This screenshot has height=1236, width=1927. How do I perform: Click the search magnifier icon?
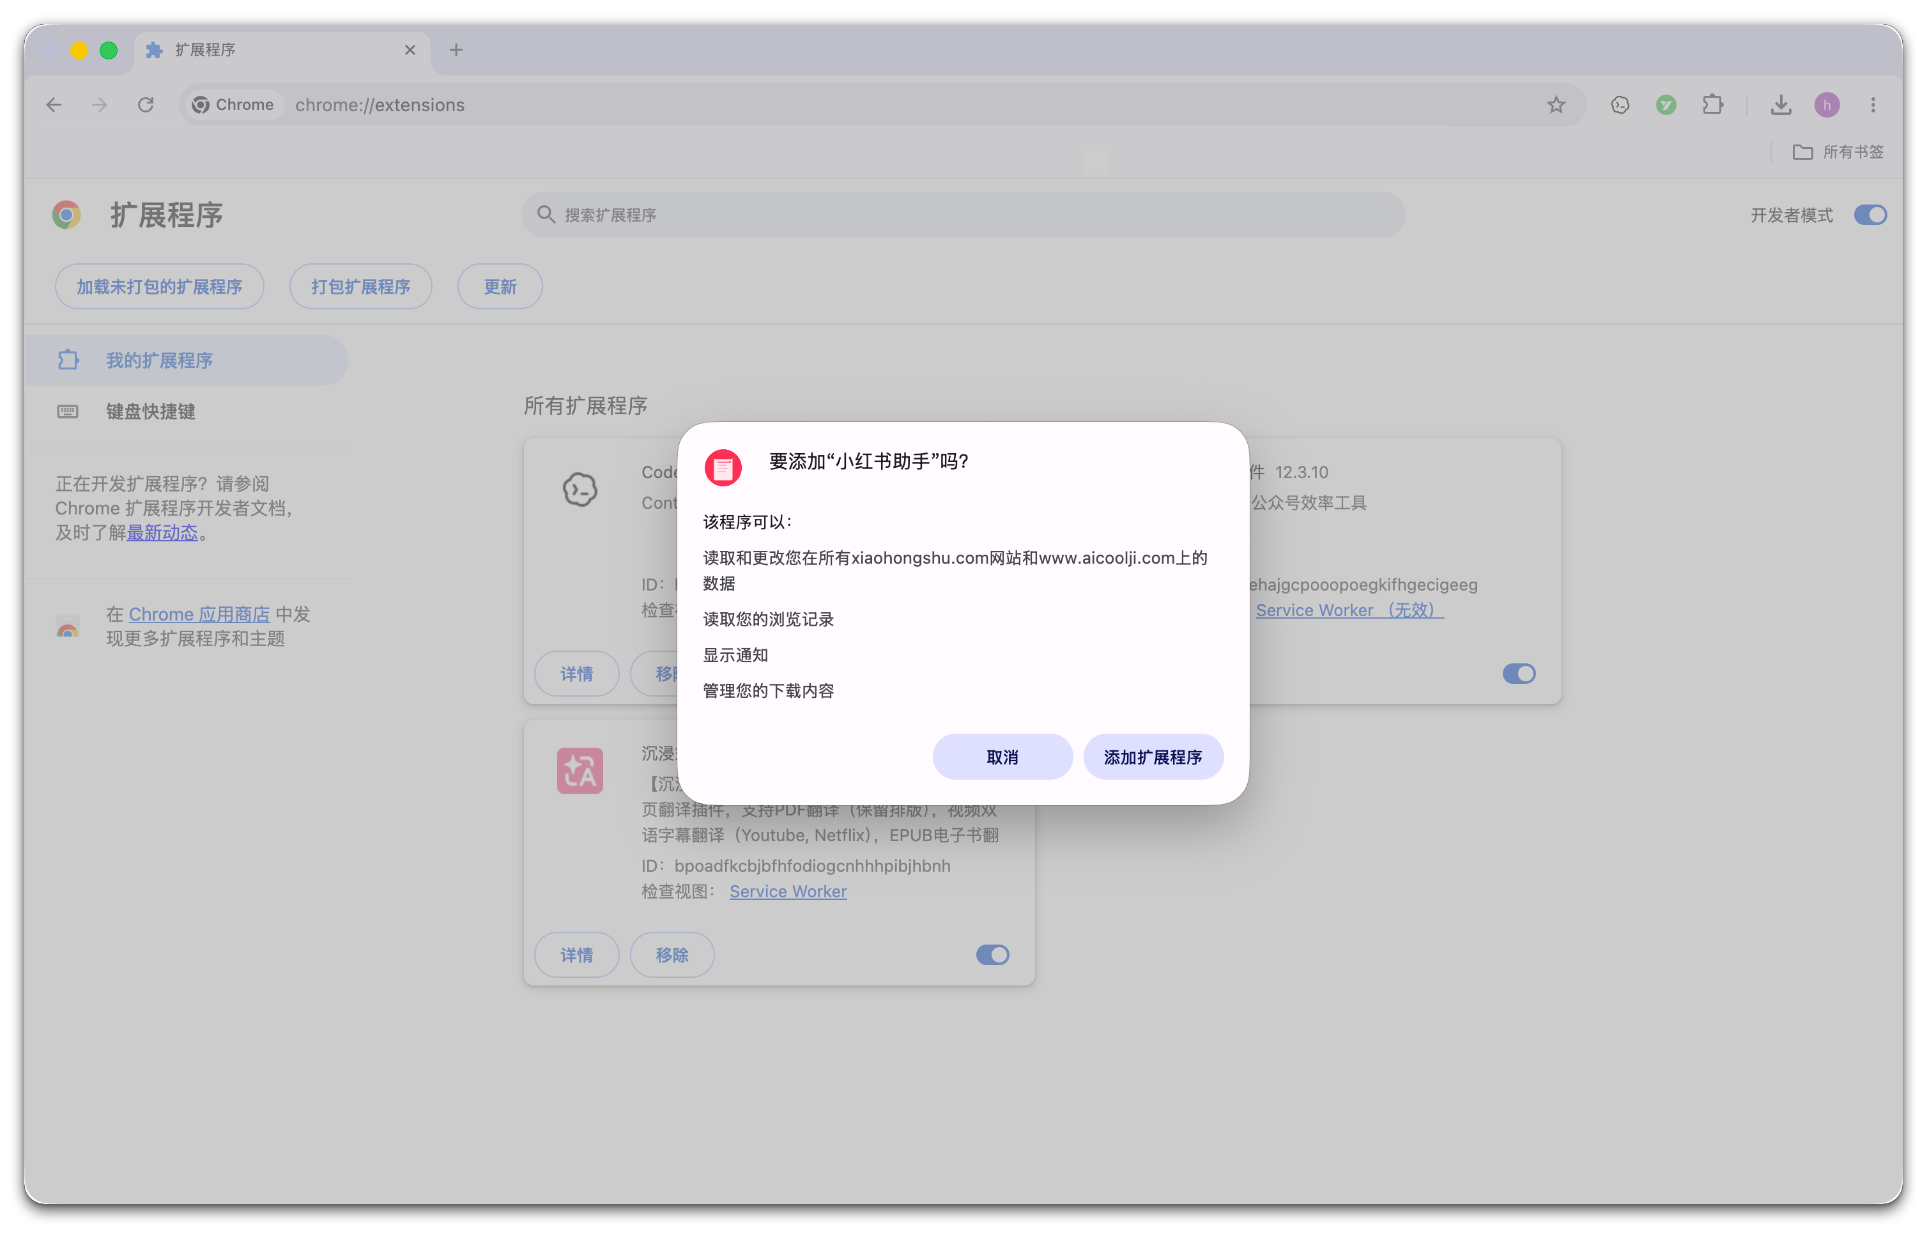546,214
